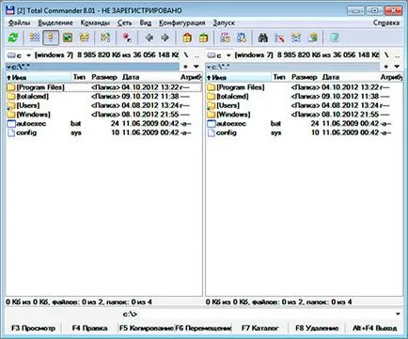Go to root via left pane backslash button
408x339 pixels.
pos(186,55)
